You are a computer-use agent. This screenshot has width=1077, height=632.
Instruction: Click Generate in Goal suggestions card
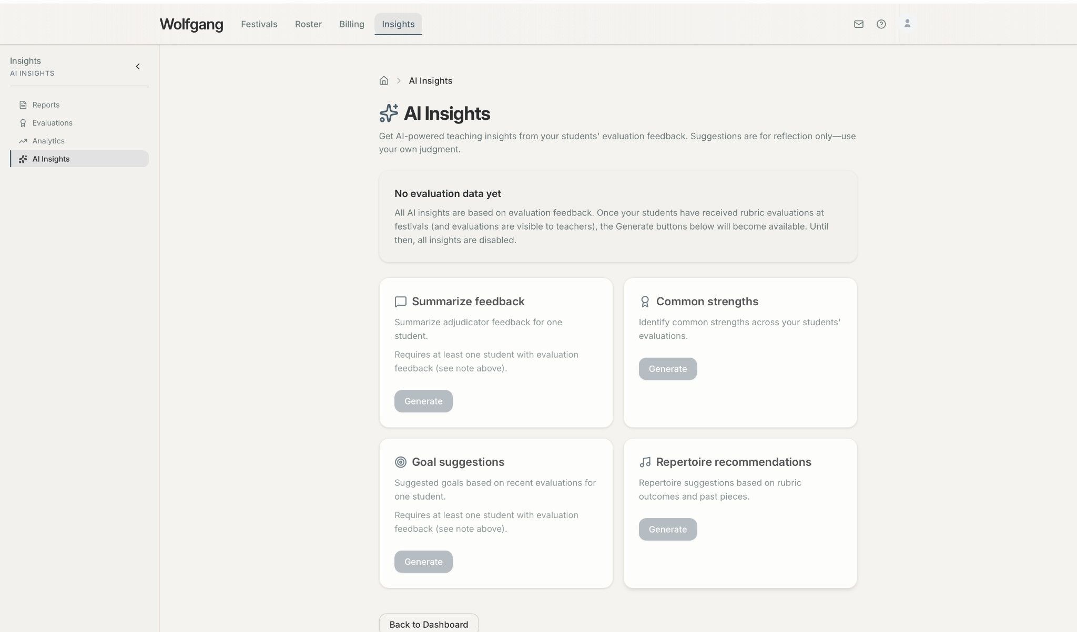[x=423, y=562]
